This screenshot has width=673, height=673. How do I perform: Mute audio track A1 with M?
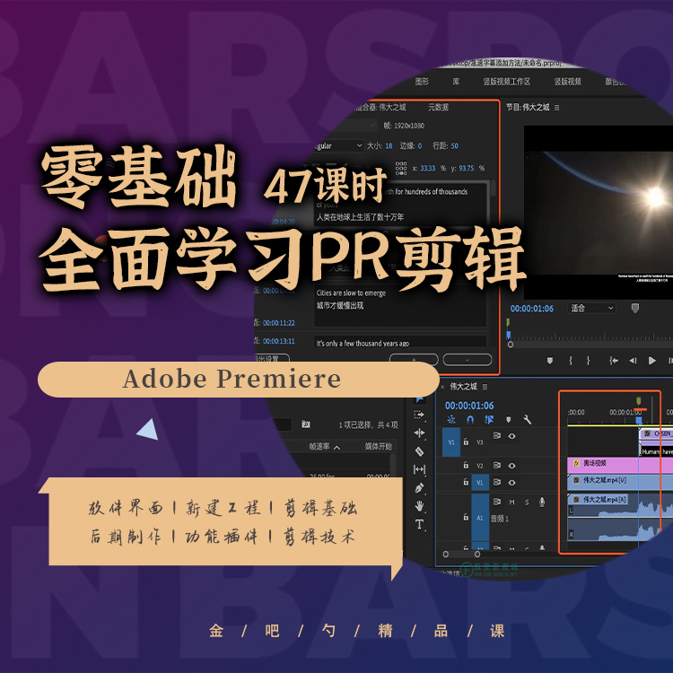512,502
